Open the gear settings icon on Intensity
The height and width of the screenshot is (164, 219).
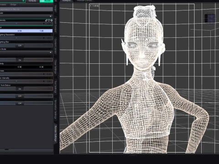52,20
